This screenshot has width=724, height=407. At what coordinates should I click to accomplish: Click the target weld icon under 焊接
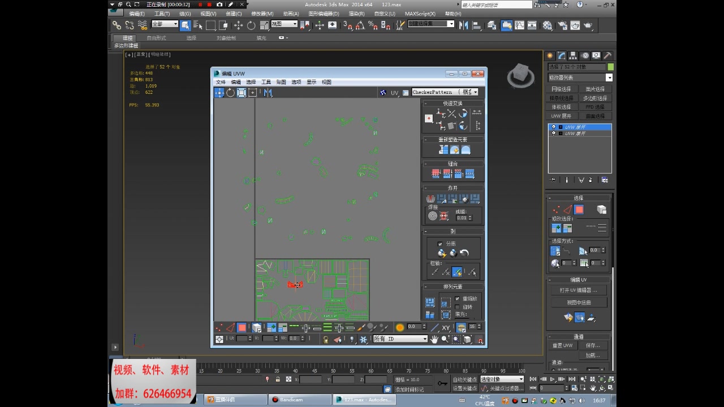coord(433,216)
